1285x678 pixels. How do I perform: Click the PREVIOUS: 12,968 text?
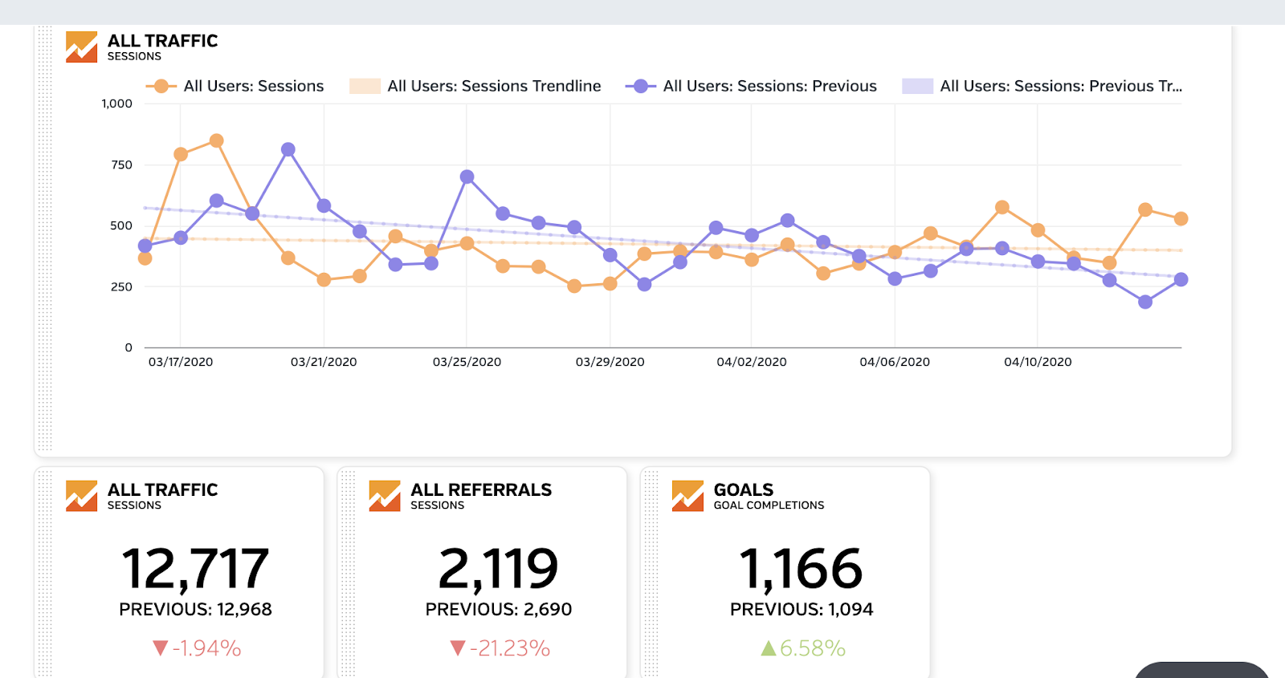click(x=195, y=610)
